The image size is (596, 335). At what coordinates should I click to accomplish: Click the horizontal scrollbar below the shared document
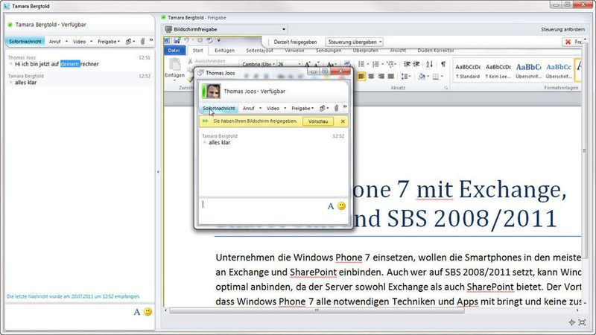[x=317, y=310]
